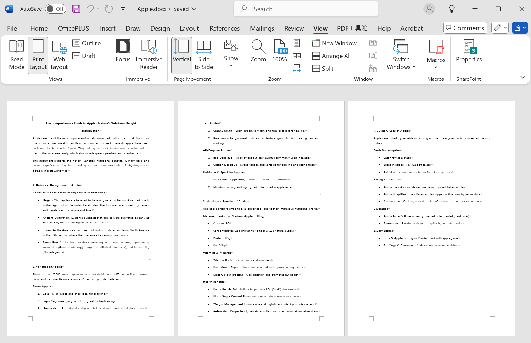531x343 pixels.
Task: Click the Search box in title bar
Action: (x=306, y=9)
